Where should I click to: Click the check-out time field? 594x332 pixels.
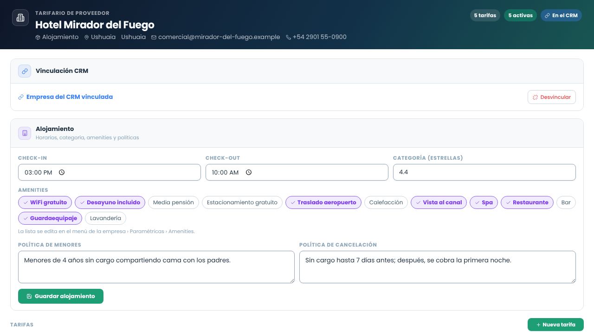[297, 172]
